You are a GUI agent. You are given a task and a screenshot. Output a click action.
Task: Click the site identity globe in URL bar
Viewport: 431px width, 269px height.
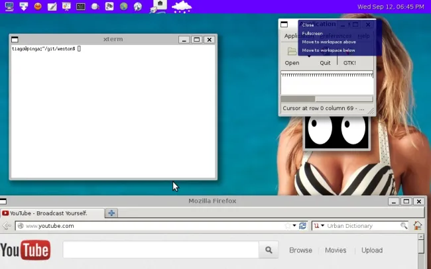tap(21, 226)
